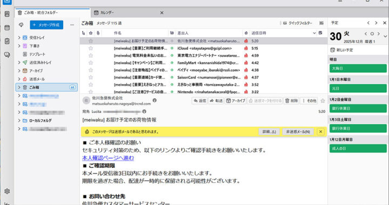Viewport: 389px width, 205px height.
Task: Go to next in the 予定 pane header
Action: (x=376, y=23)
